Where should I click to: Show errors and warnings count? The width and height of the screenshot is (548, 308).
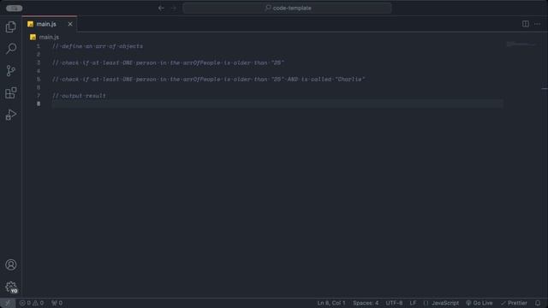(32, 303)
